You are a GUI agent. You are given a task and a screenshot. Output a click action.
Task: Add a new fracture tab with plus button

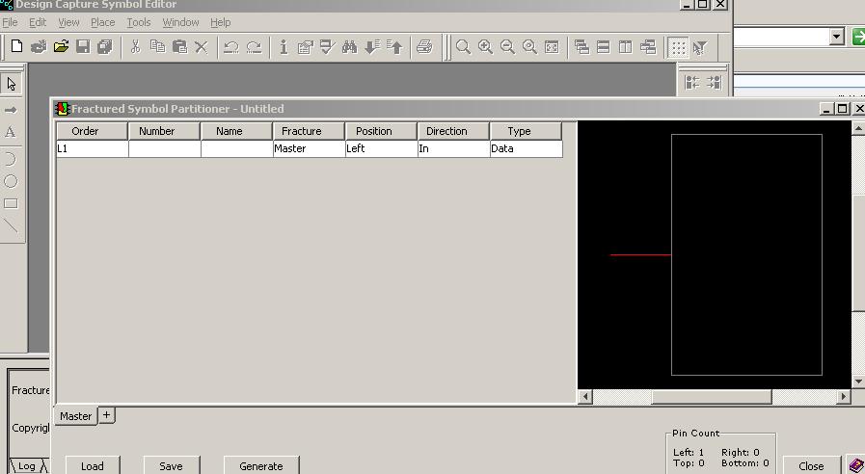point(106,415)
